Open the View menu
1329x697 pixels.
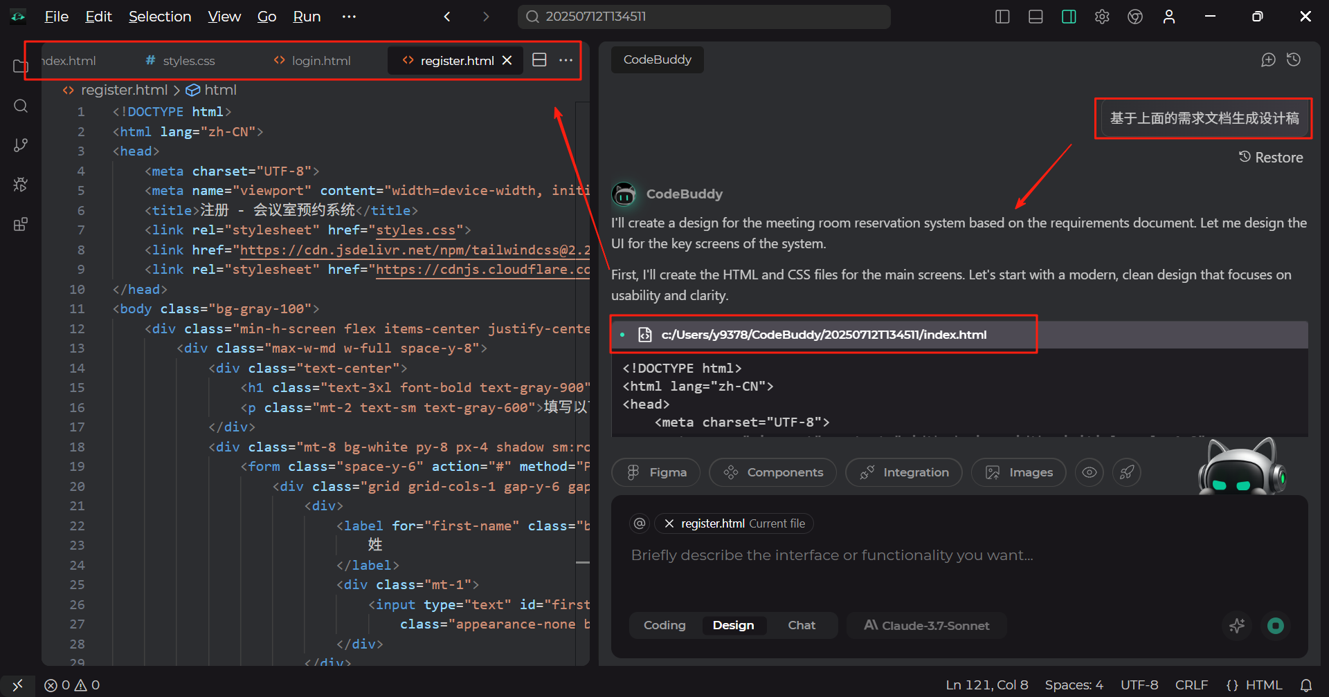[224, 17]
